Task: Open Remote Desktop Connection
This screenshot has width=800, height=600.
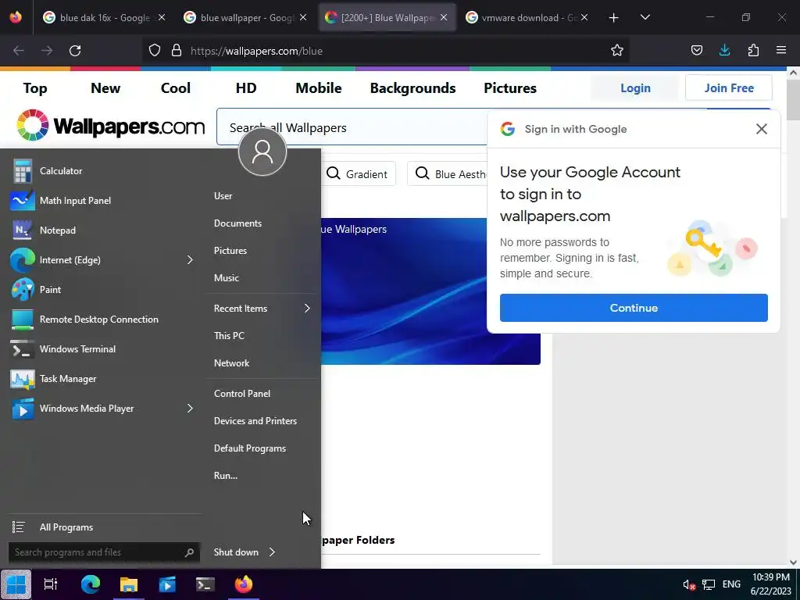Action: [x=101, y=320]
